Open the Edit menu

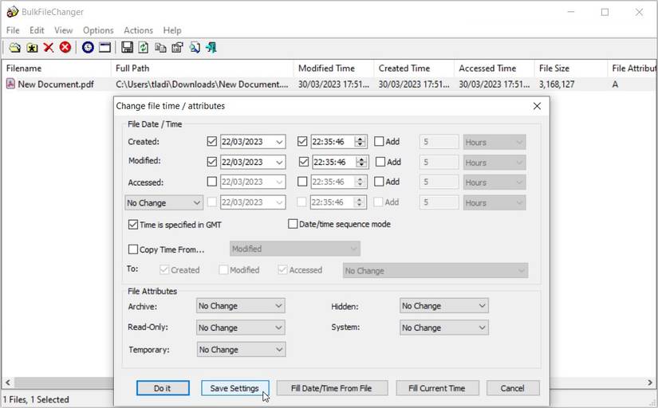click(x=37, y=30)
